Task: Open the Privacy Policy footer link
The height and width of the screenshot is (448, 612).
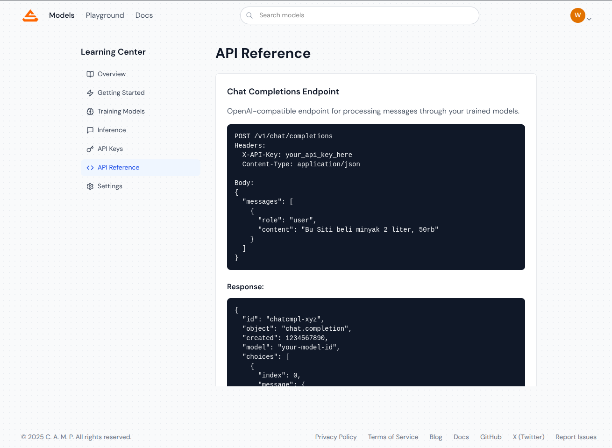Action: [336, 437]
